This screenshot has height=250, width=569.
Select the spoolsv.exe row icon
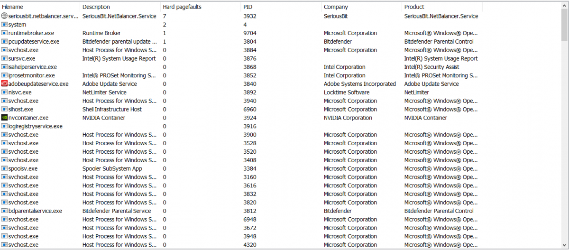(4, 169)
